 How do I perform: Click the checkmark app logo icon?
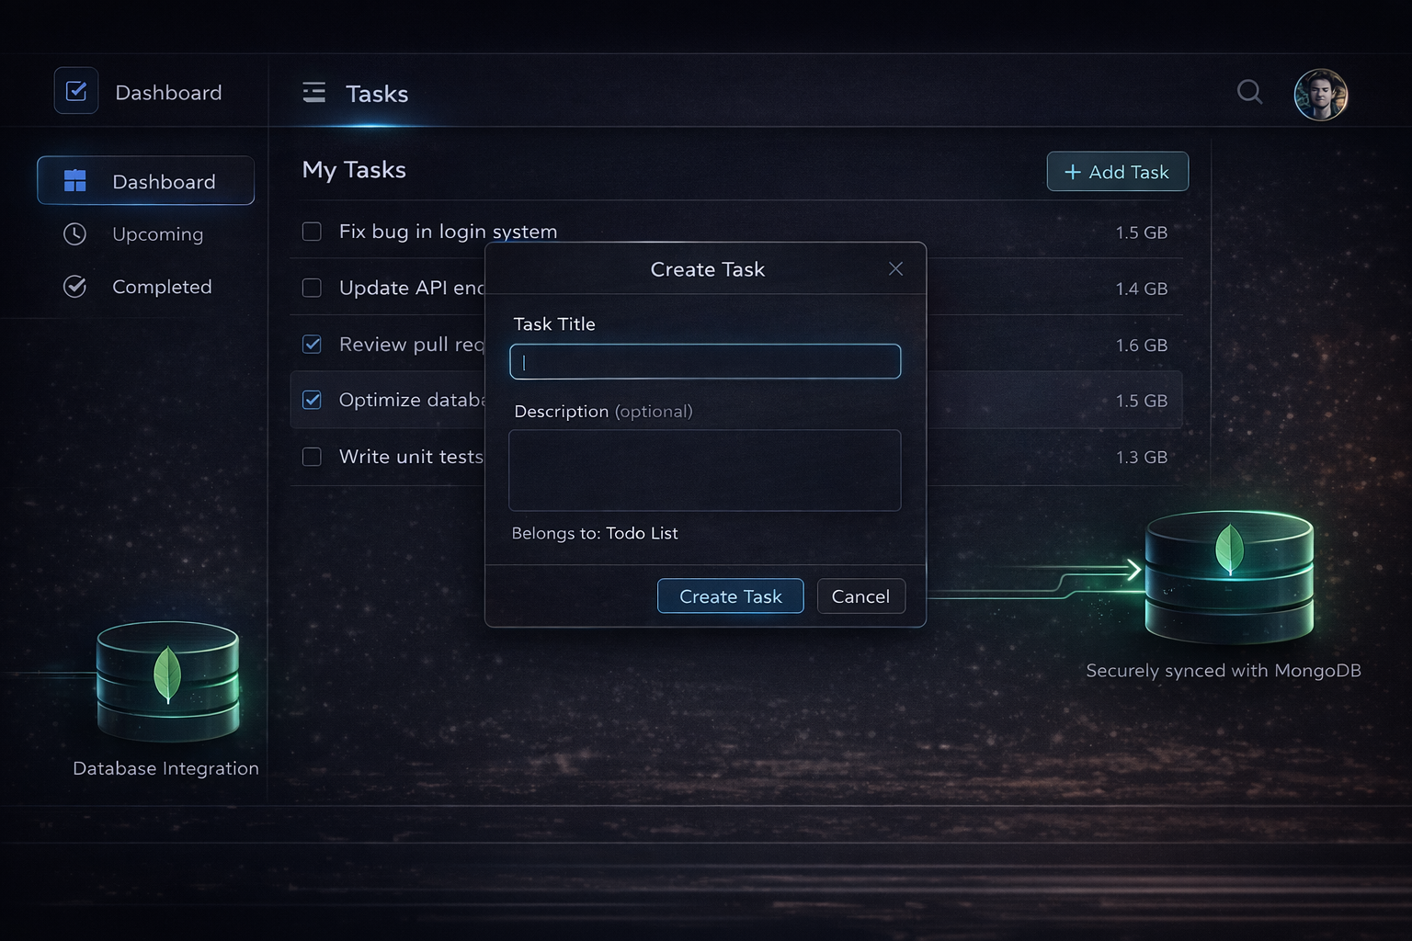76,91
